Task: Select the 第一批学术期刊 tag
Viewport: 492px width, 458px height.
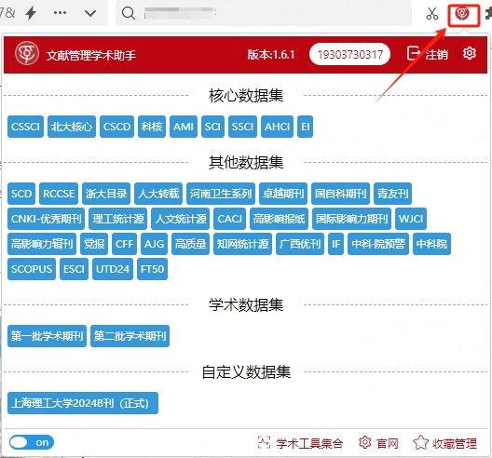Action: click(x=47, y=336)
